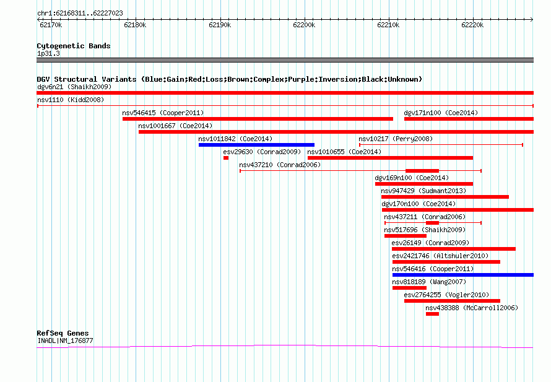Click the nsv818189 (Wang2007) label

tap(429, 282)
